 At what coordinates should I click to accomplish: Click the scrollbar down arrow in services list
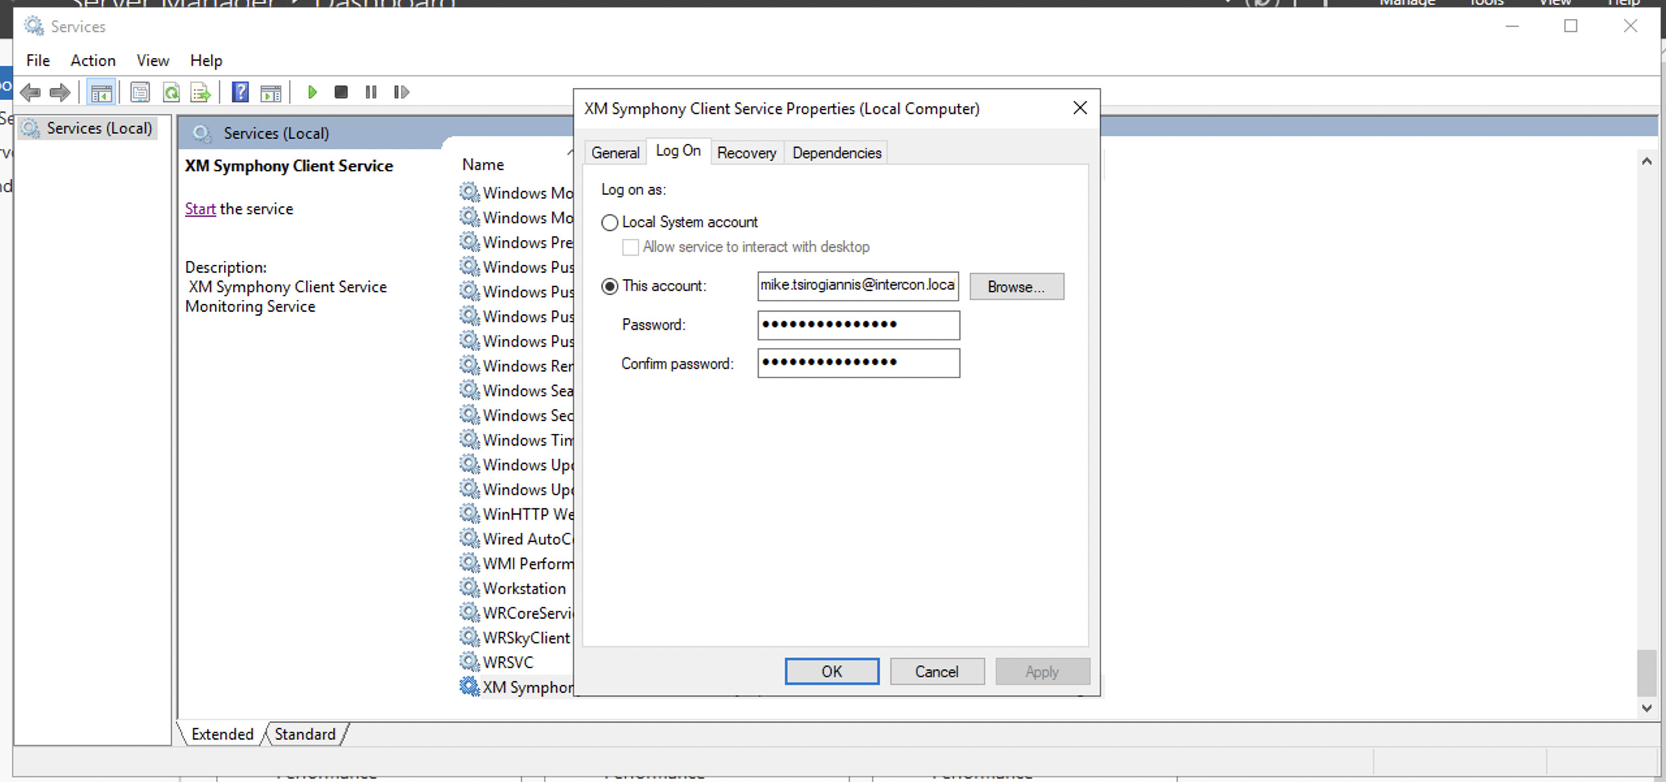click(x=1647, y=708)
